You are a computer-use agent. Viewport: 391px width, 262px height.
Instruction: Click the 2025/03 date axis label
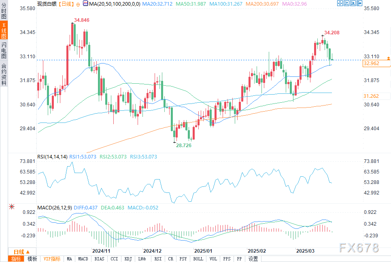point(305,251)
